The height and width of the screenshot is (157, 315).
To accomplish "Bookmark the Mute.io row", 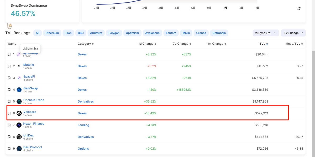I will pos(9,66).
